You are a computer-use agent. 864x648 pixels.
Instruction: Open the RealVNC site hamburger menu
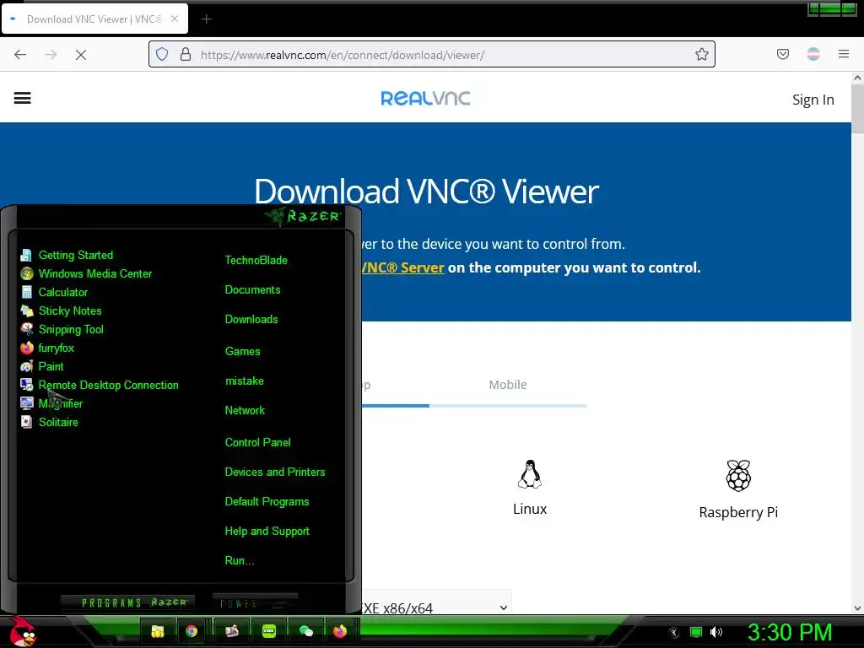[x=23, y=98]
